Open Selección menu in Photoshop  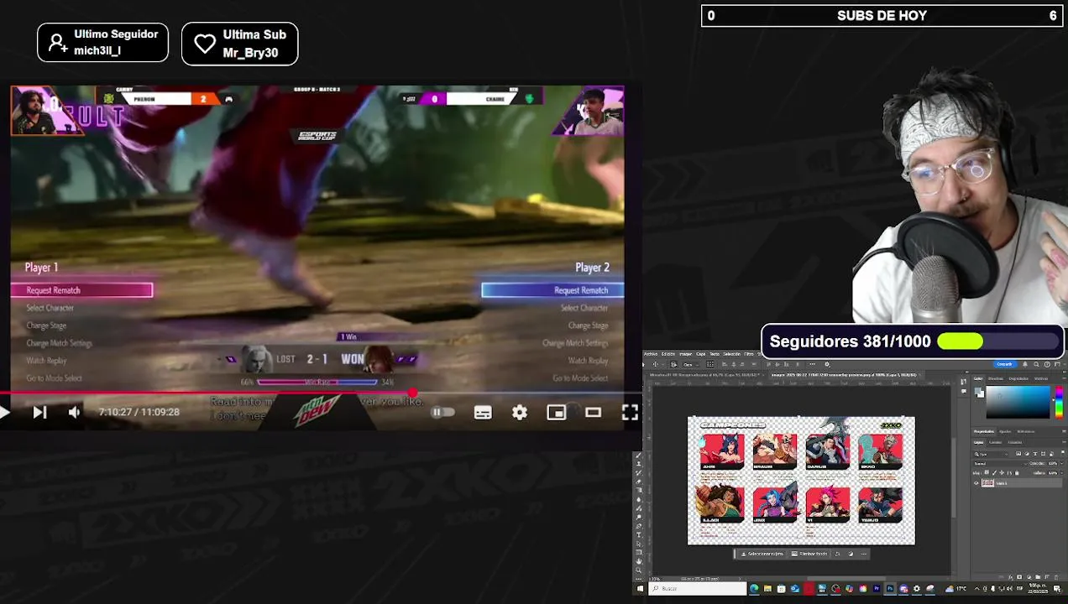[x=731, y=354]
